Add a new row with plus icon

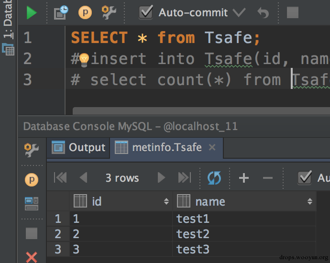pos(244,178)
